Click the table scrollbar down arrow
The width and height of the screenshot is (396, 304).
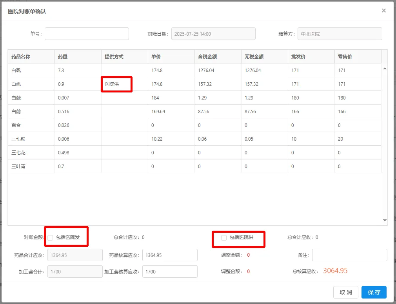[384, 221]
